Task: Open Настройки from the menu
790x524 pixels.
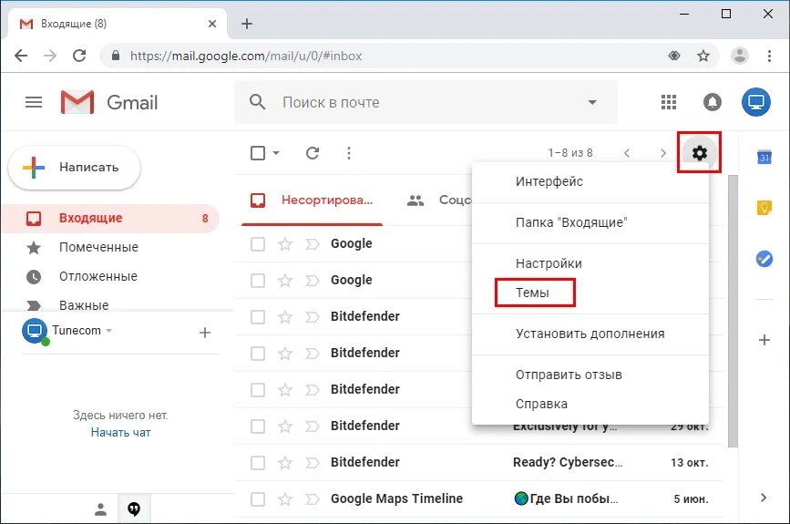Action: [x=590, y=263]
